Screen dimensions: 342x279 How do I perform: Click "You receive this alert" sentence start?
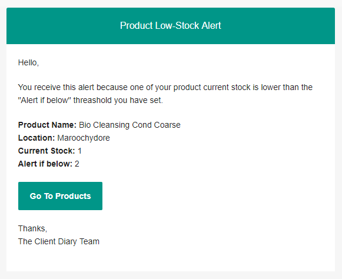pos(56,87)
